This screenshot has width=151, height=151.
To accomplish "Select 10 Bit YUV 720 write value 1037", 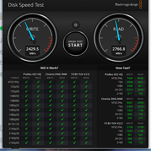I will (x=130, y=131).
